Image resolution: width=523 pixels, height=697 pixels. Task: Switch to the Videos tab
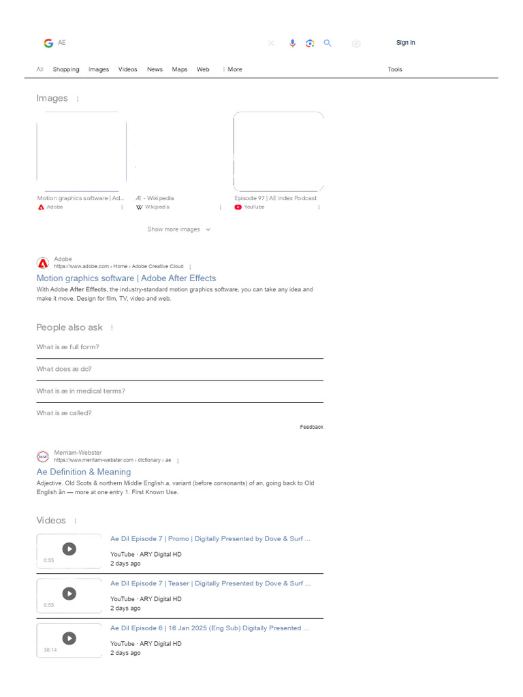127,69
